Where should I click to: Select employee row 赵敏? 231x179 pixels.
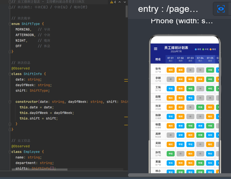coord(185,98)
